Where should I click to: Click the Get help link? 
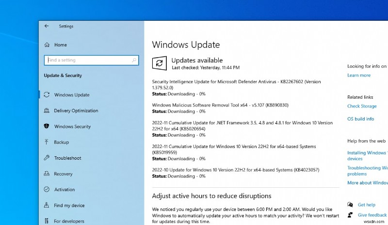click(x=367, y=205)
